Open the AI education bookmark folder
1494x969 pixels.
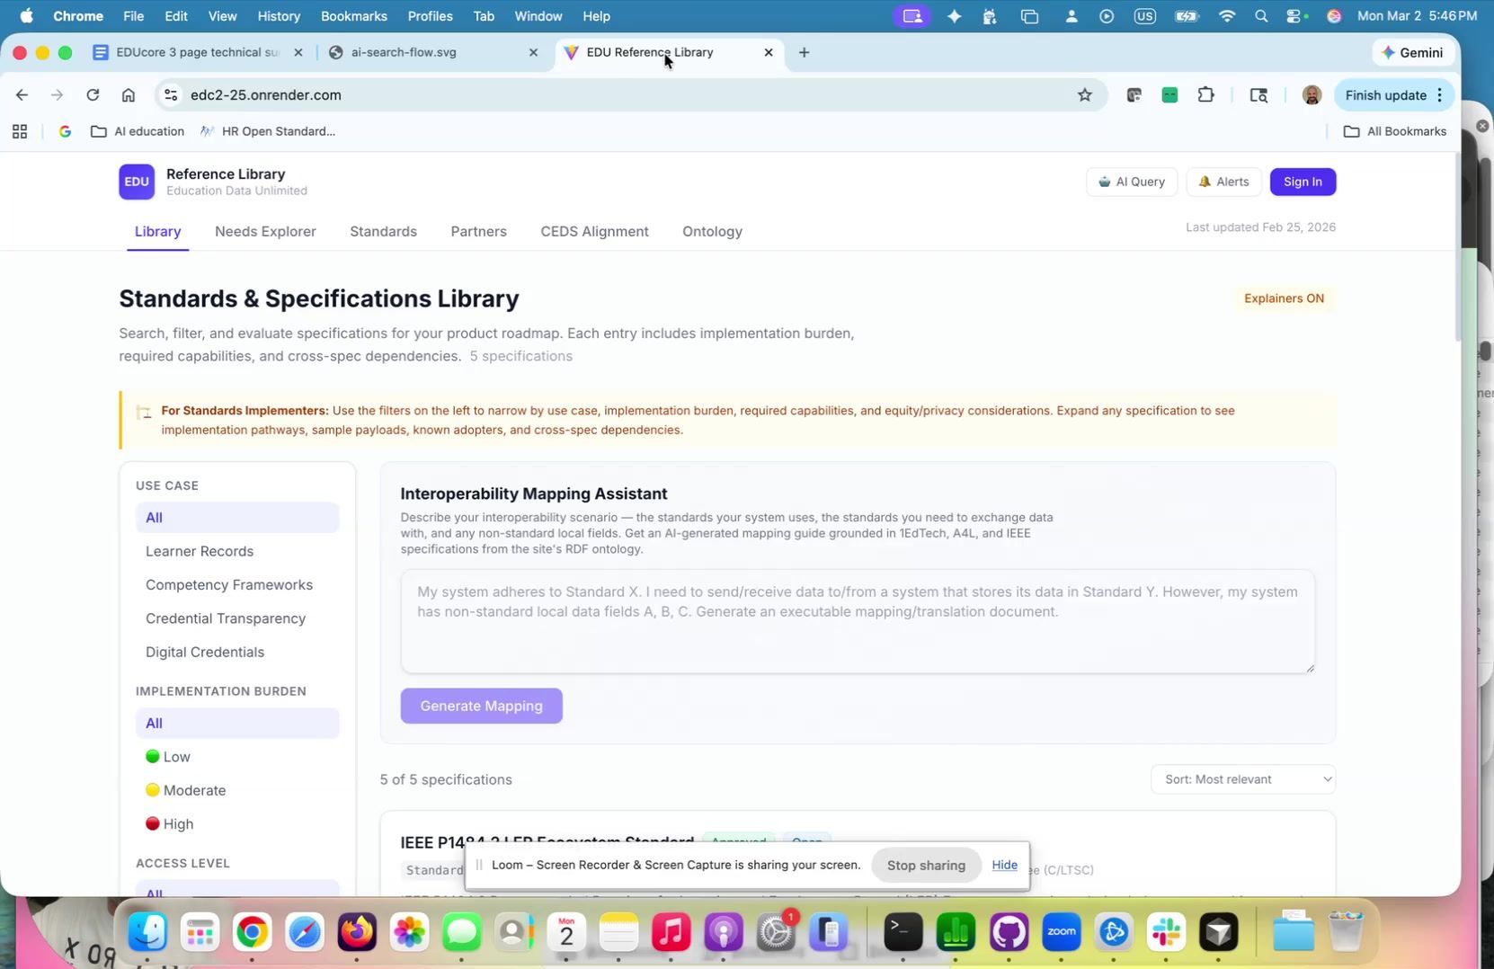138,131
